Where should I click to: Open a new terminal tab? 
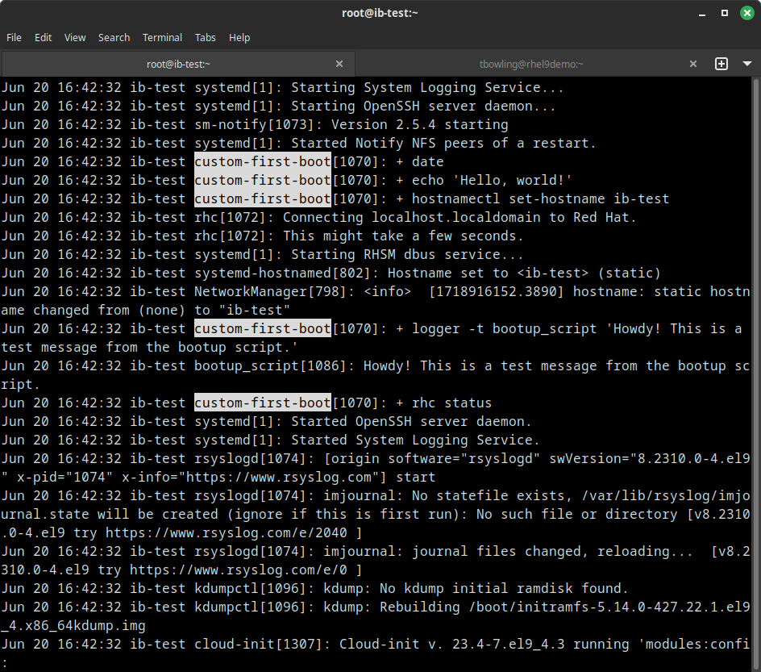(721, 64)
